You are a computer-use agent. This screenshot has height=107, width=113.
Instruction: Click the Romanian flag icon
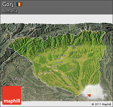(x=19, y=4)
